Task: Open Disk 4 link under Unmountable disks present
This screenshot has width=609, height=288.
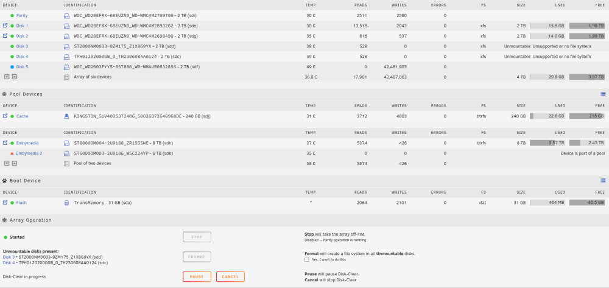Action: tap(9, 263)
